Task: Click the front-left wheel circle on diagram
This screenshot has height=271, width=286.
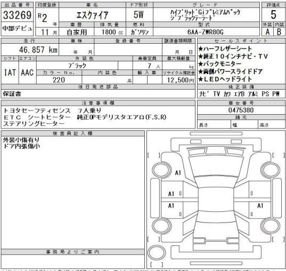Action: (161, 170)
